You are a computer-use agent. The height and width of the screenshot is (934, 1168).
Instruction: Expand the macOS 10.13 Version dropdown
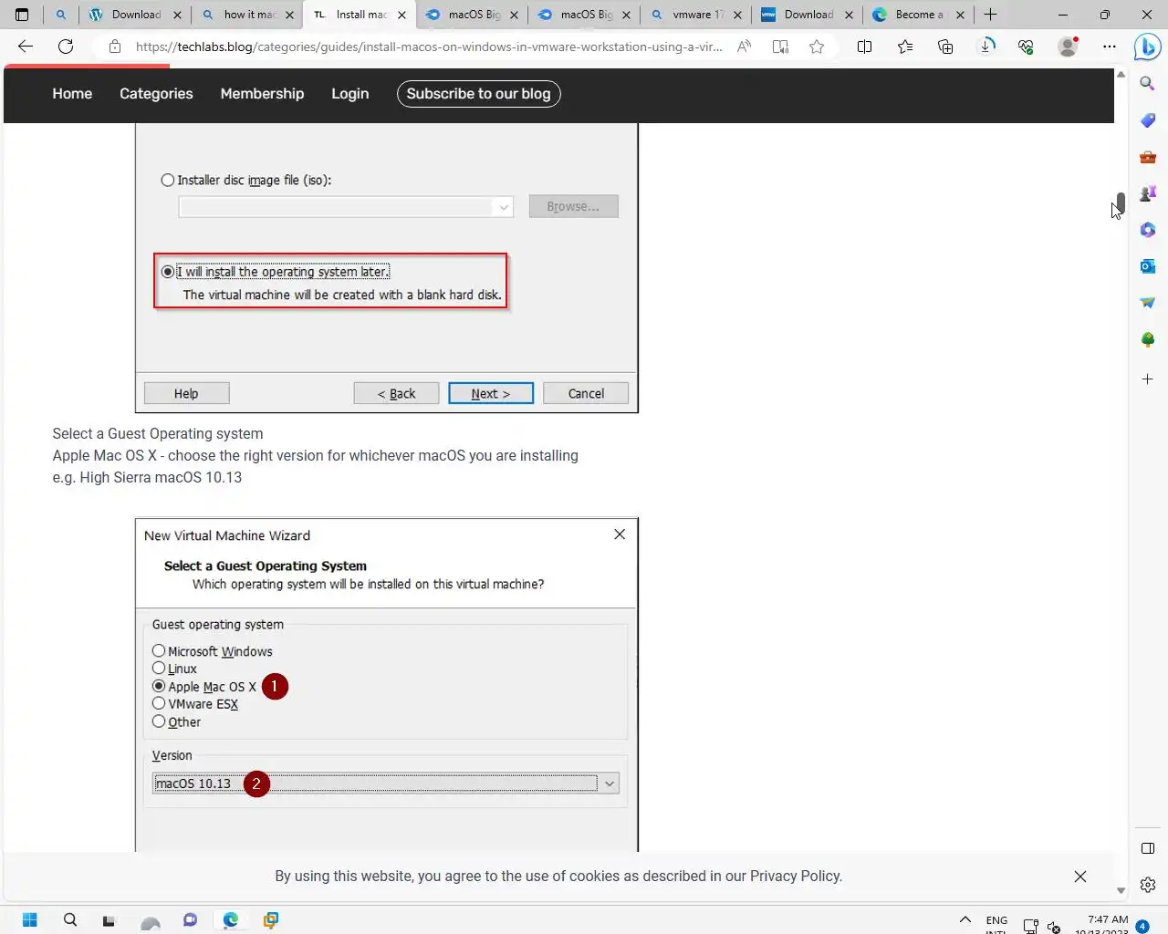point(610,784)
